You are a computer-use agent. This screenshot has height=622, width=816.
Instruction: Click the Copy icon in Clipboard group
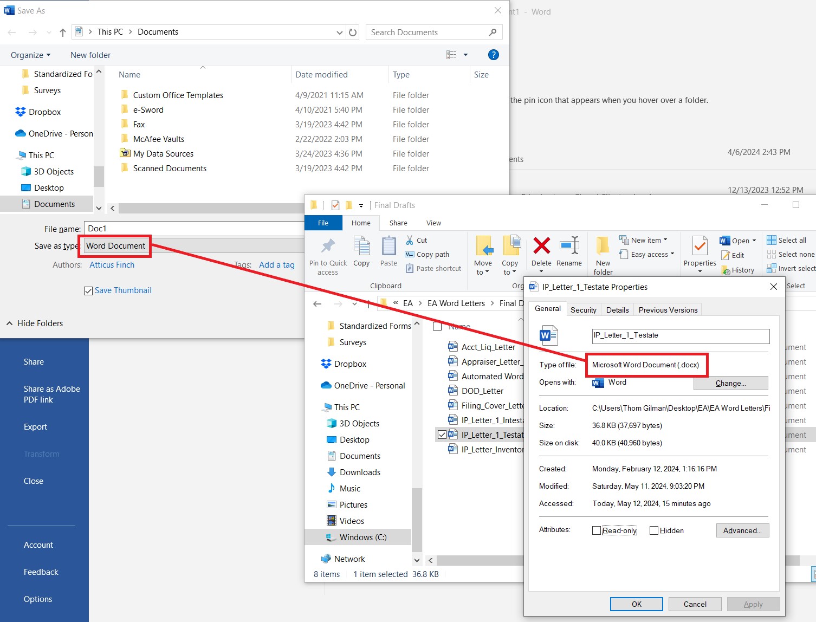click(x=361, y=246)
